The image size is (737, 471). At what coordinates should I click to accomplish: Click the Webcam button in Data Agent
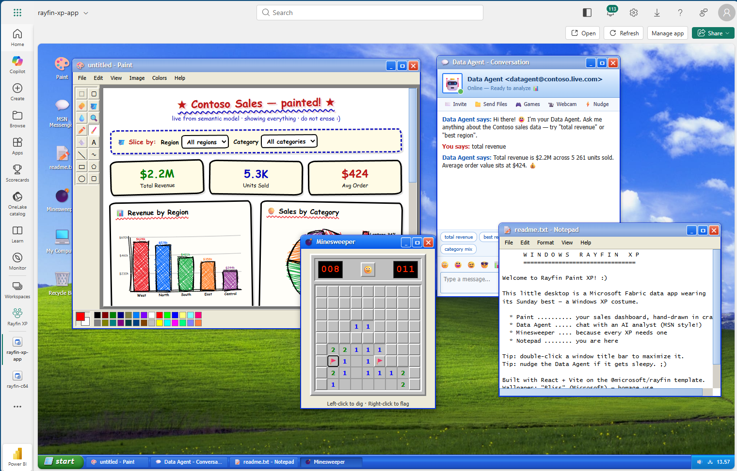562,104
